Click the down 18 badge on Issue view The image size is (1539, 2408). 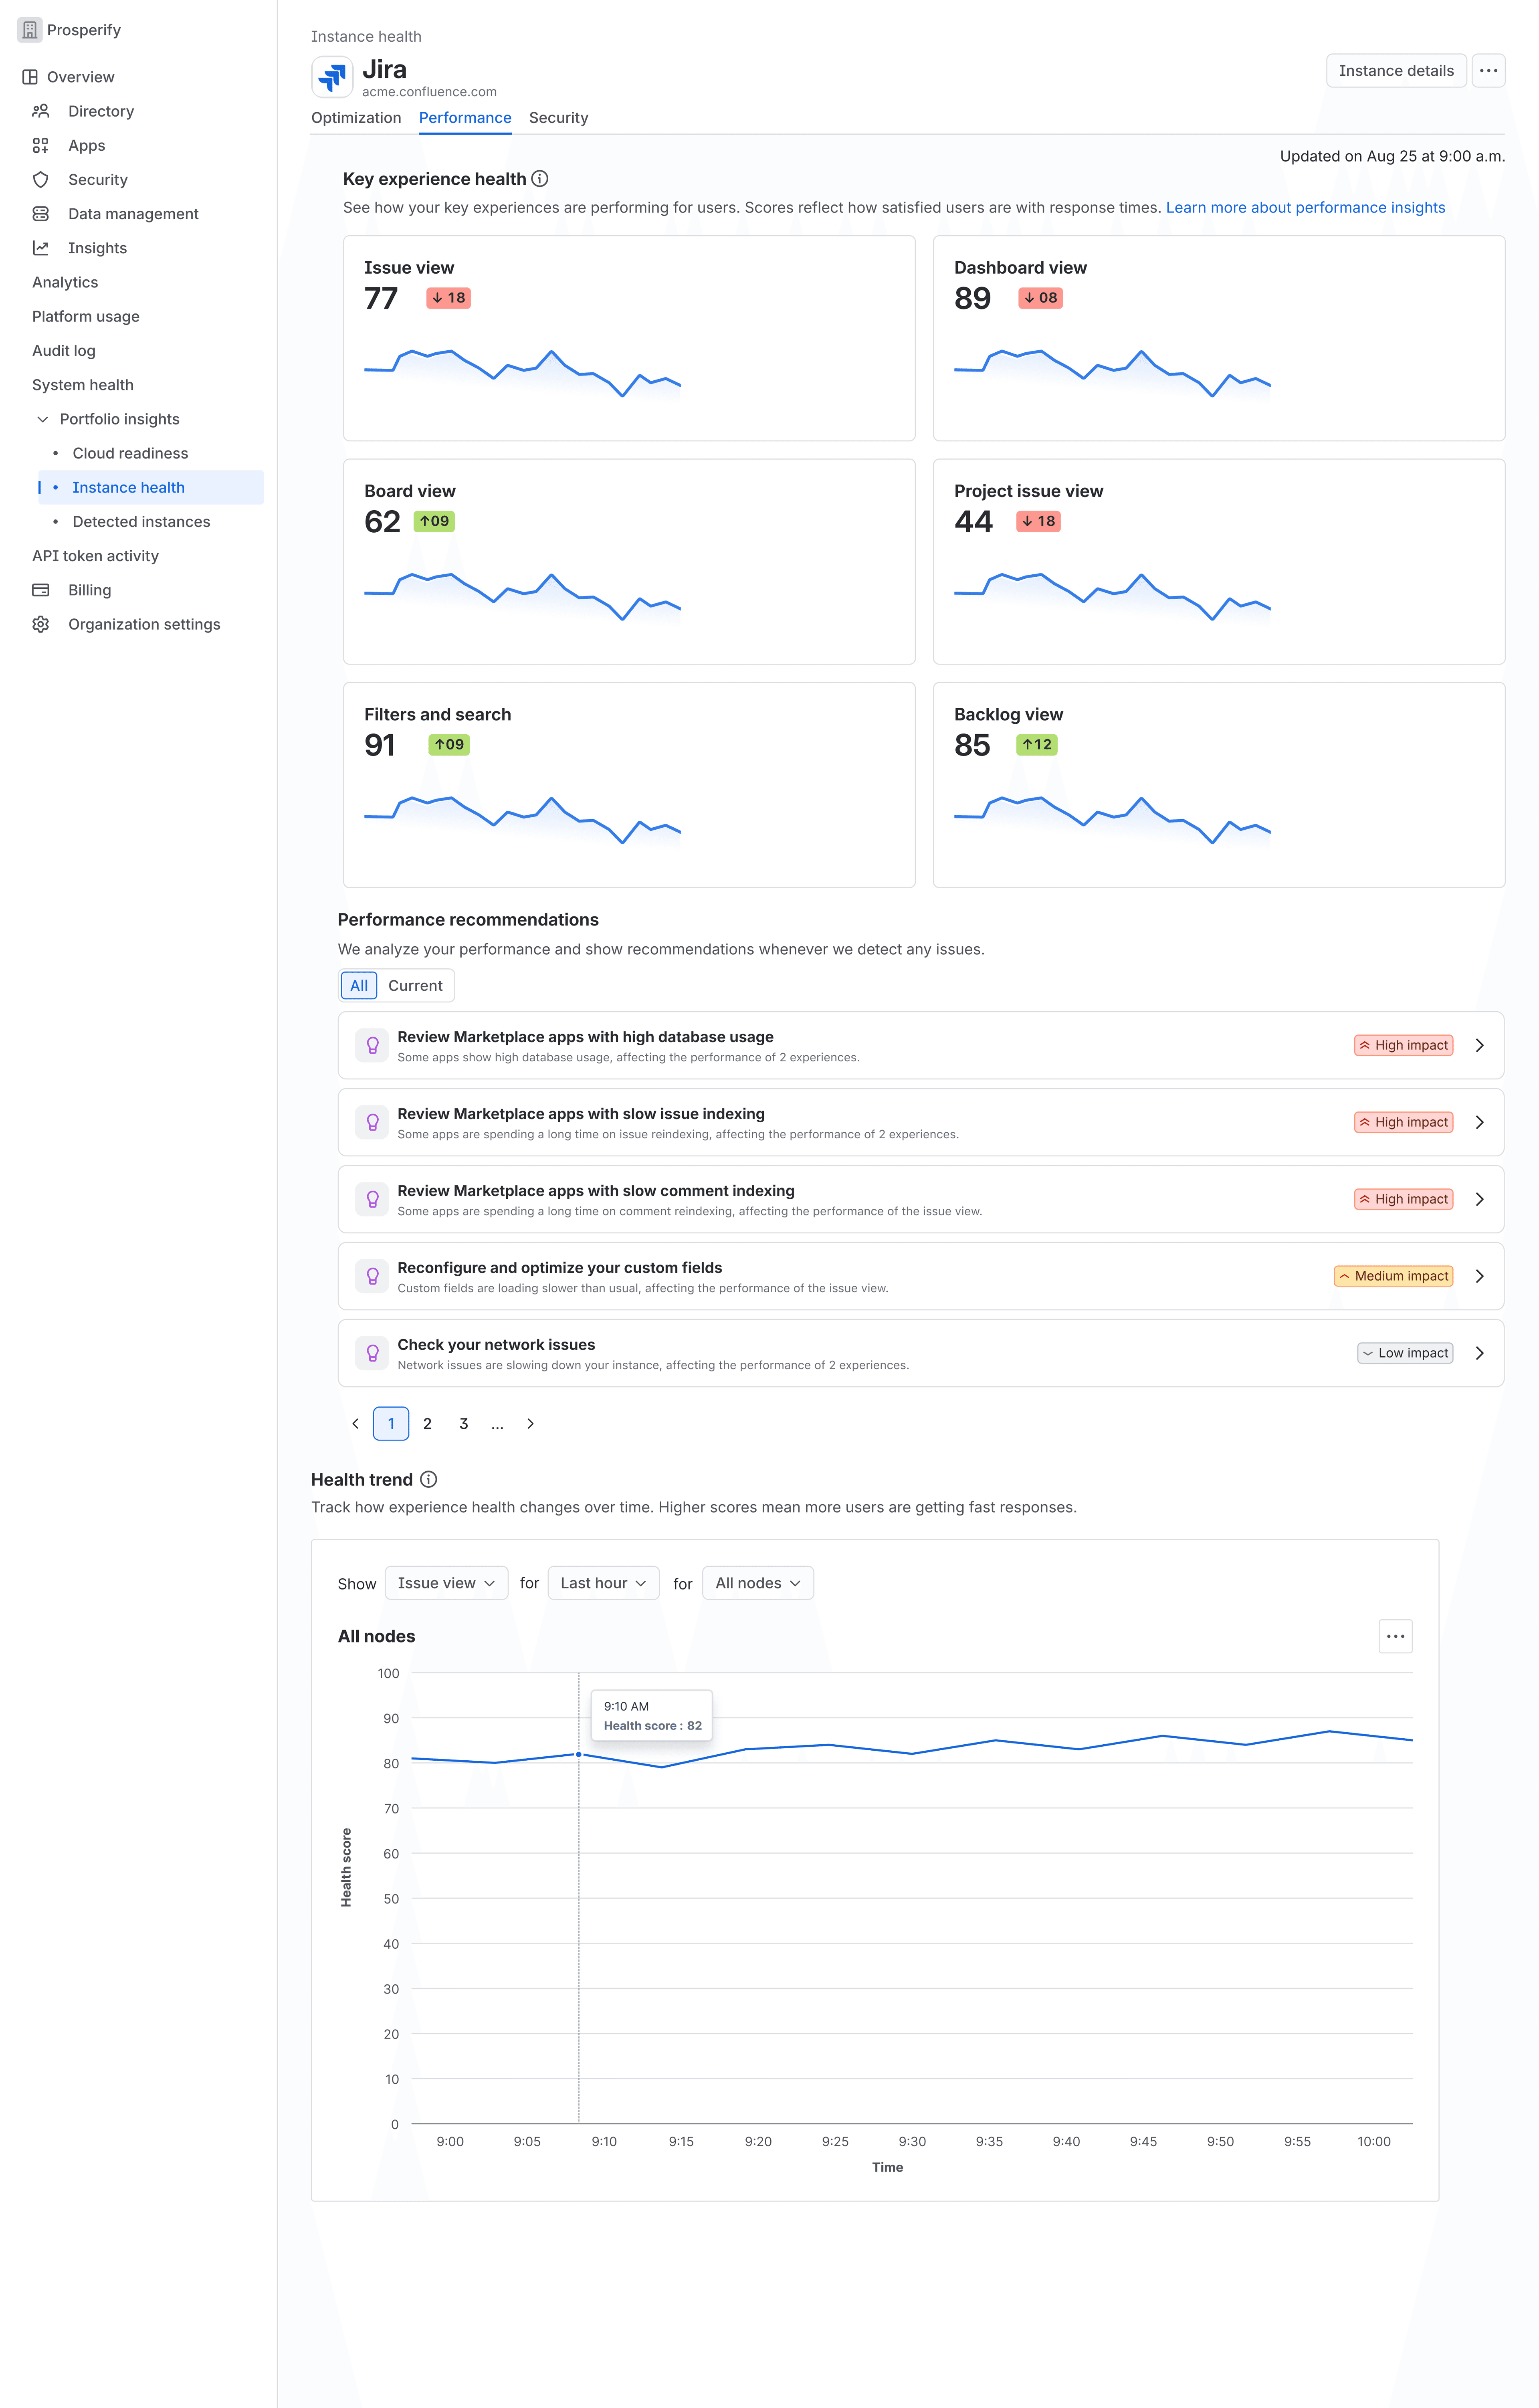(448, 298)
